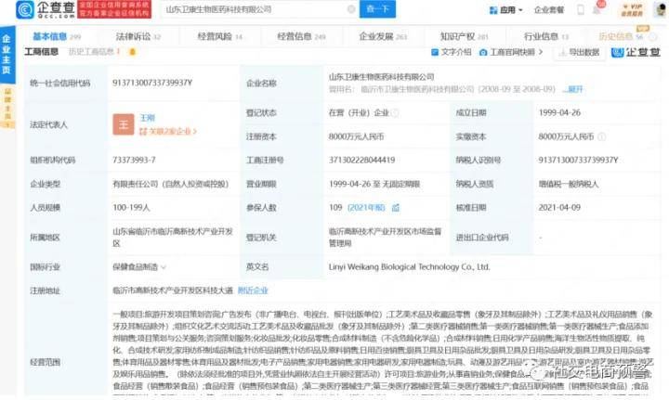Click the 附近企业 link beside the address

265,290
